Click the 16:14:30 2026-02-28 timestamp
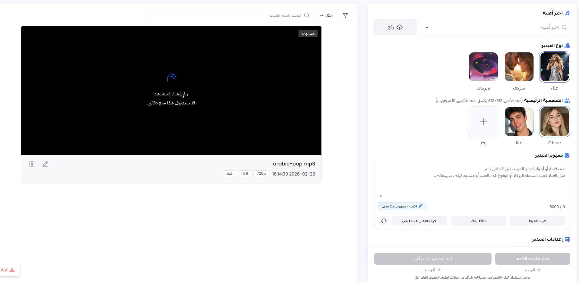Viewport: 579px width, 282px height. 294,174
